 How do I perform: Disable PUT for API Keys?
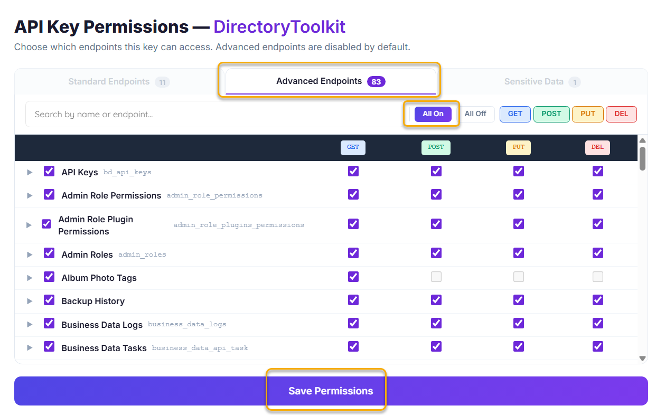519,171
